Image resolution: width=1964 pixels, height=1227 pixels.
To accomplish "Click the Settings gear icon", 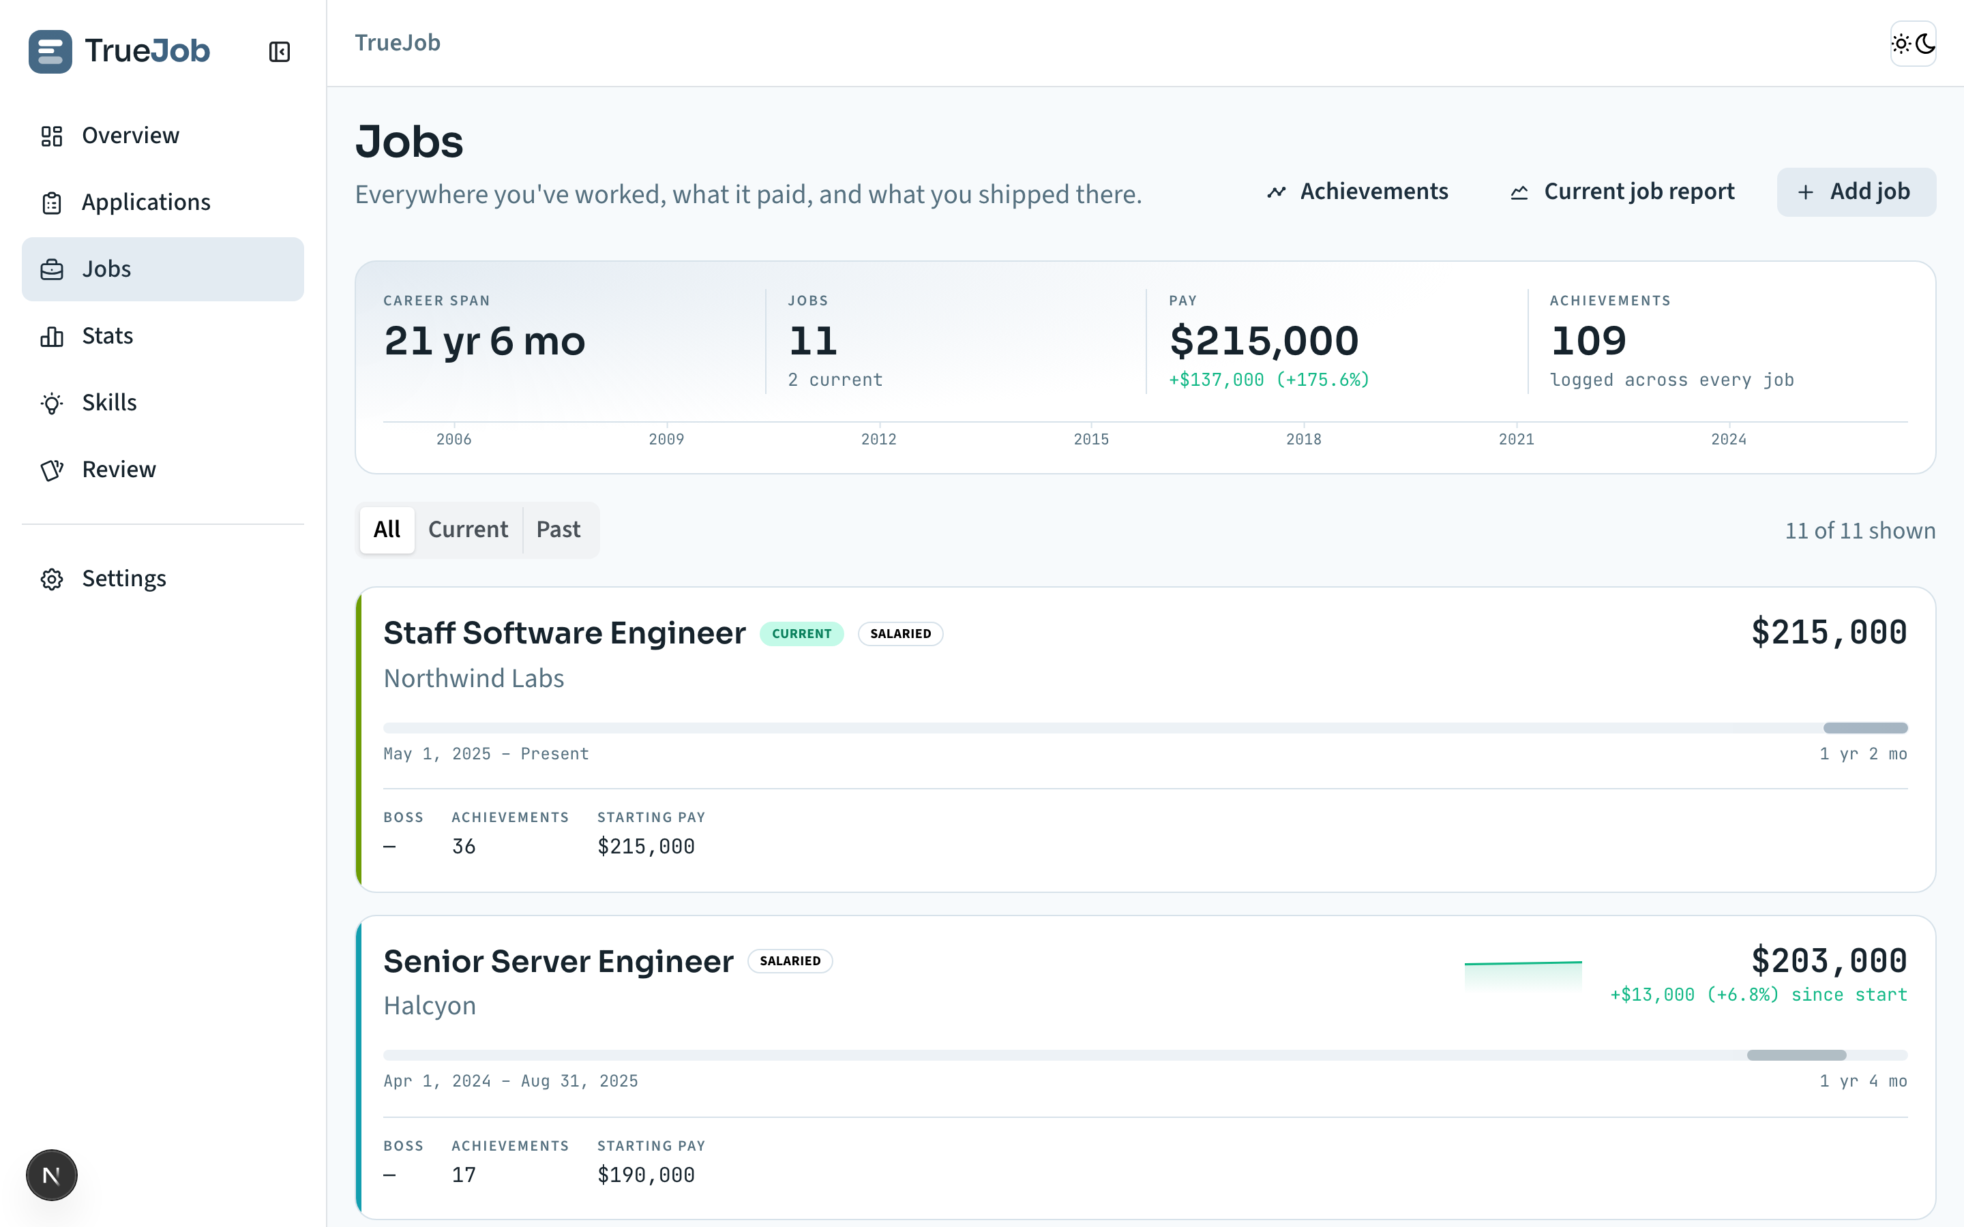I will [52, 579].
